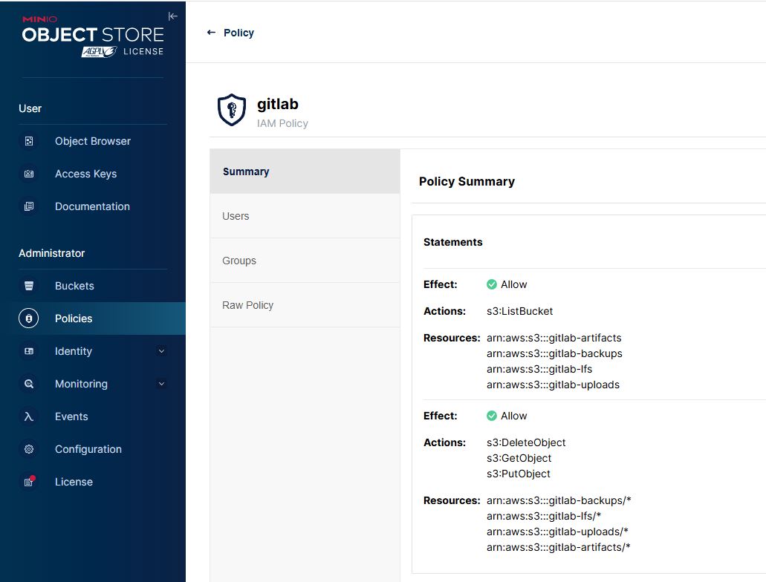Click the AGPLv3 License logo link
Screen dimensions: 766x582
coord(122,51)
